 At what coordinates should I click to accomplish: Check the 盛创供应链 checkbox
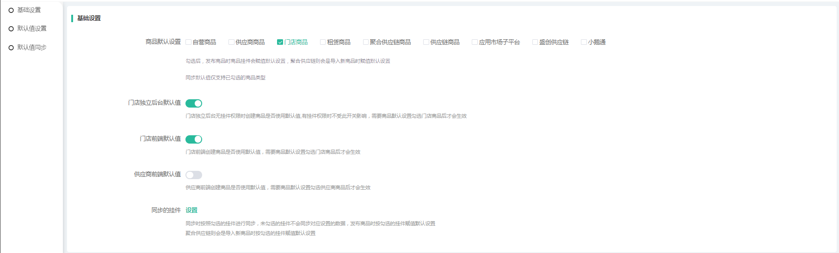(535, 42)
